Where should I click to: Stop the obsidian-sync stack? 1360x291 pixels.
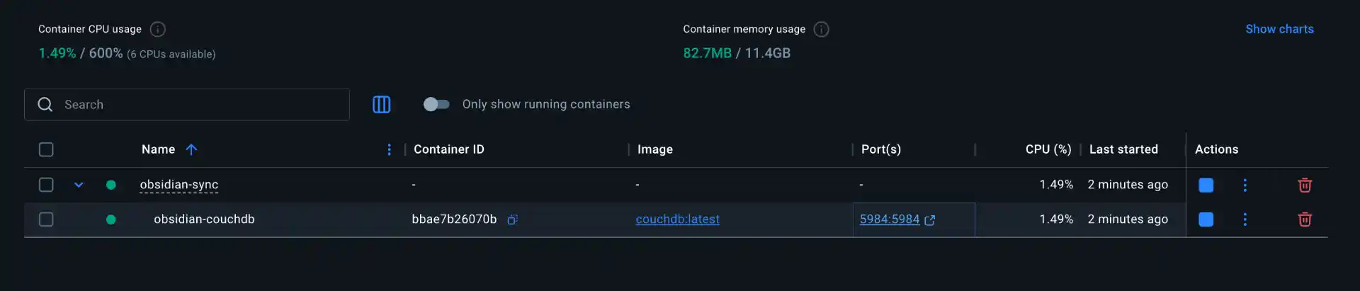click(x=1206, y=185)
